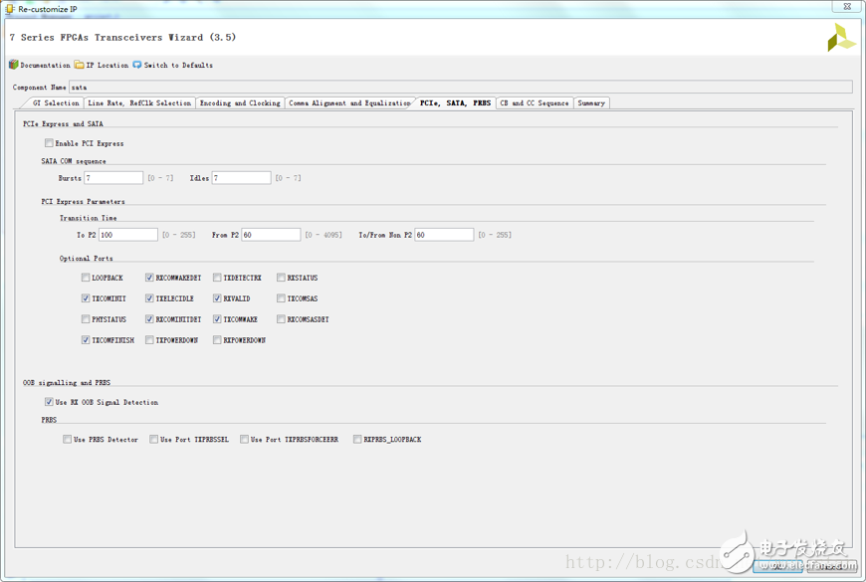This screenshot has height=582, width=866.
Task: Switch to the GT Selection tab
Action: click(55, 102)
